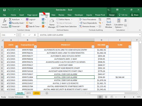
Task: Switch to the Power Pivot tab
Action: 100,15
